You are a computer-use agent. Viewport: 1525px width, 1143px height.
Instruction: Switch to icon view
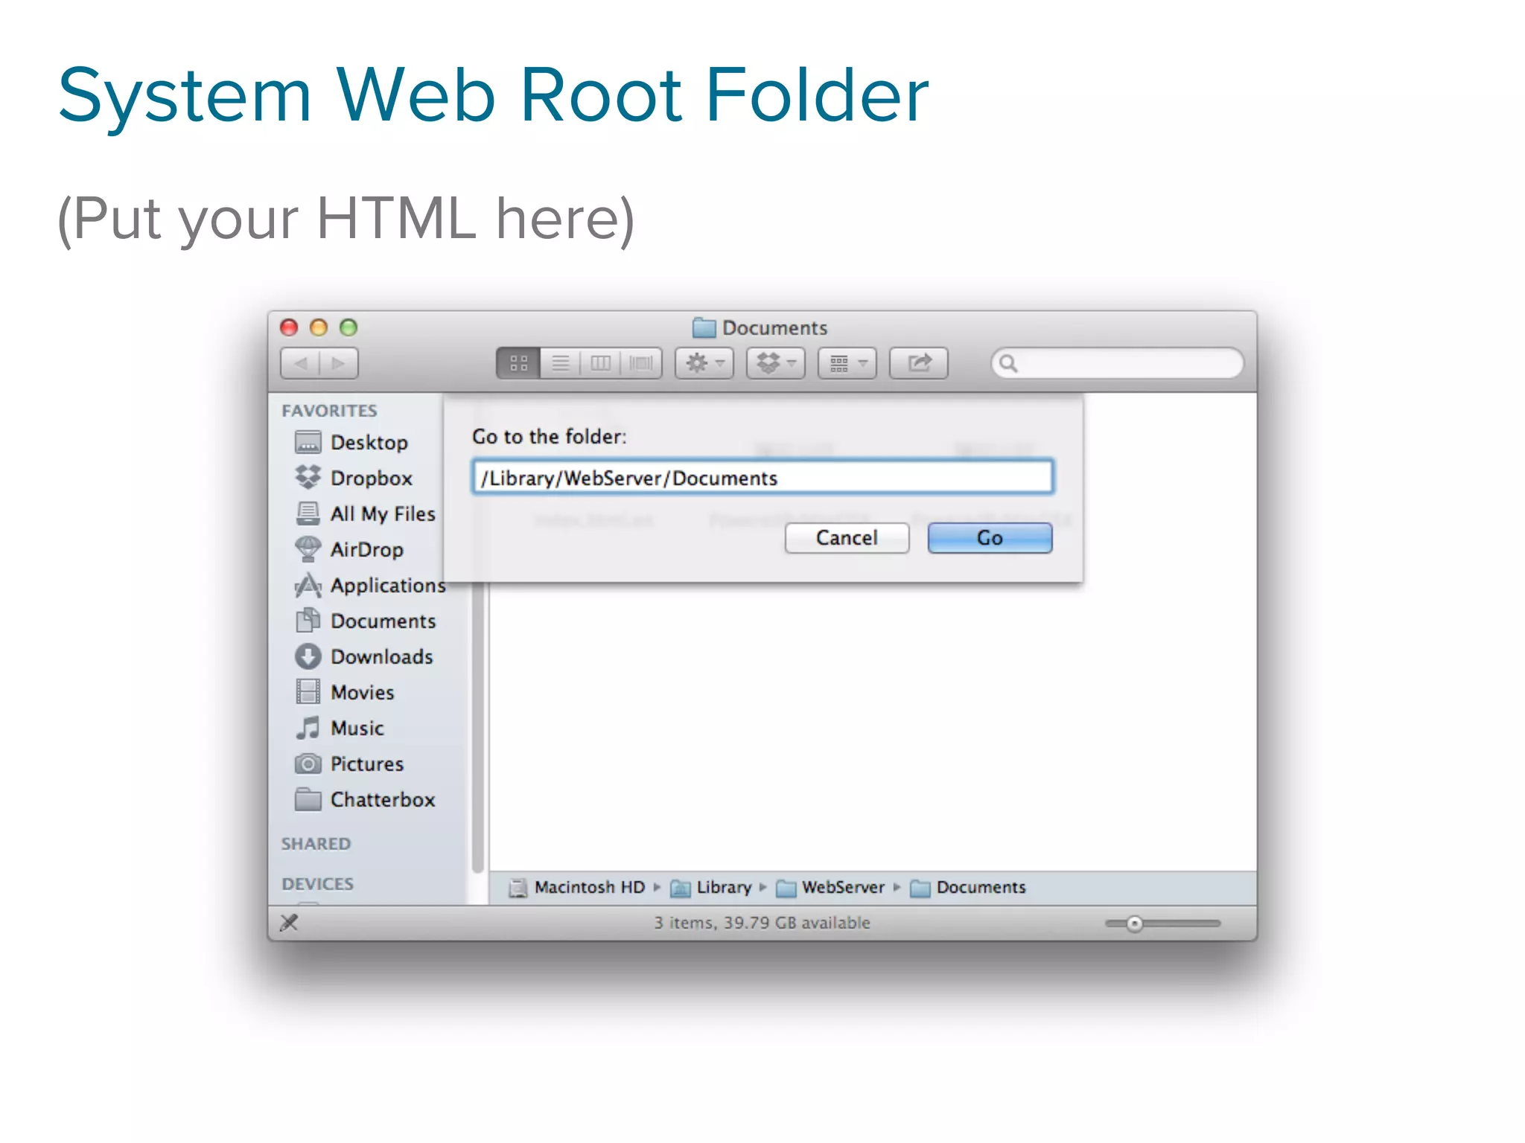pyautogui.click(x=518, y=363)
